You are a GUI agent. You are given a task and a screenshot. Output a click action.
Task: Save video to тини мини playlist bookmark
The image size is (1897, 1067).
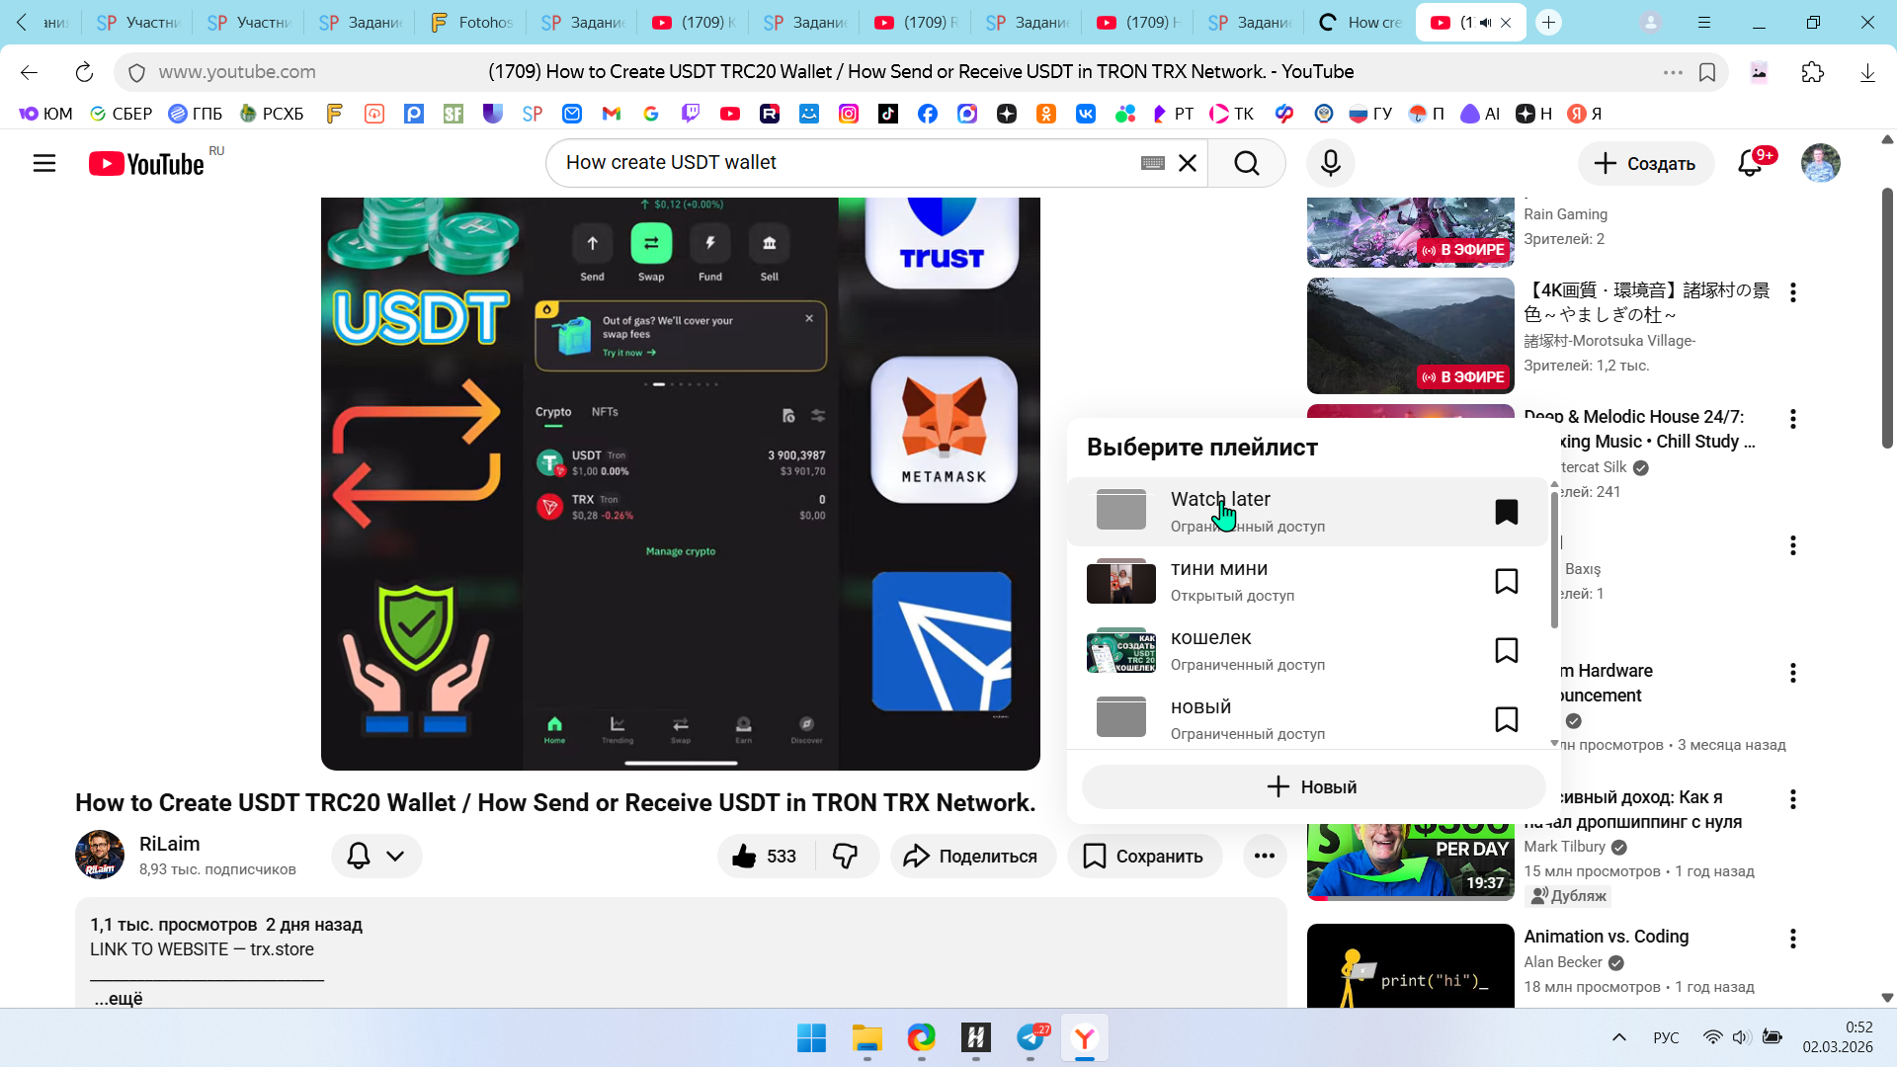(1506, 581)
